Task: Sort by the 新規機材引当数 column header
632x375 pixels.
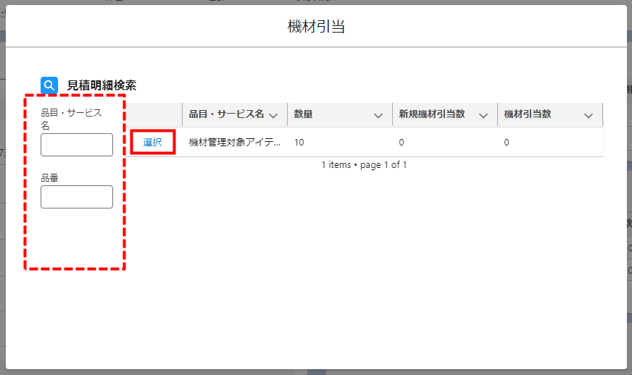Action: (x=432, y=114)
